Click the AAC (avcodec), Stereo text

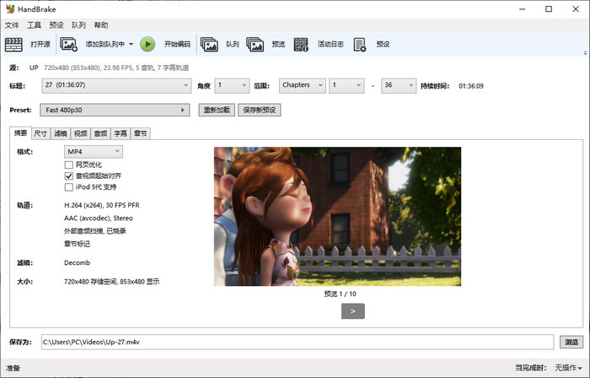click(99, 218)
